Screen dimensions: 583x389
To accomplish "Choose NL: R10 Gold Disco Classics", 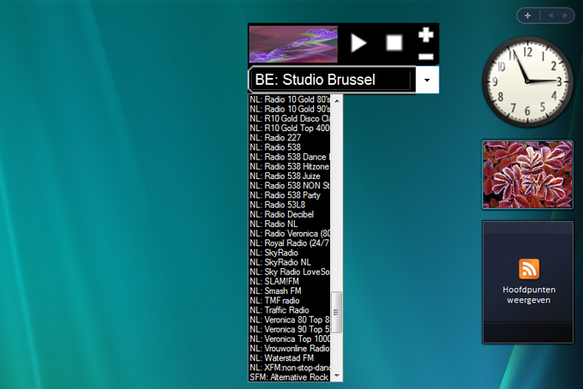I will coord(289,118).
